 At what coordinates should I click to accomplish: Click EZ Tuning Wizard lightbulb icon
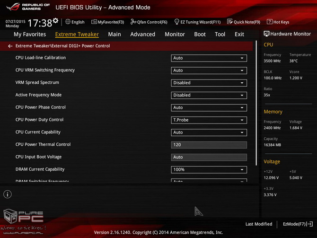[x=176, y=22]
